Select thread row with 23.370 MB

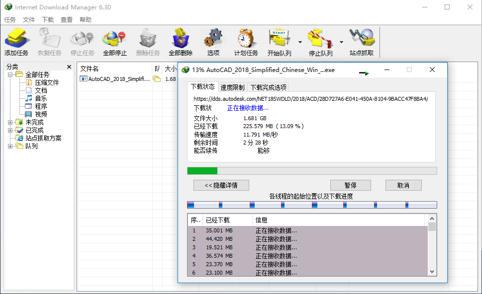[x=308, y=264]
